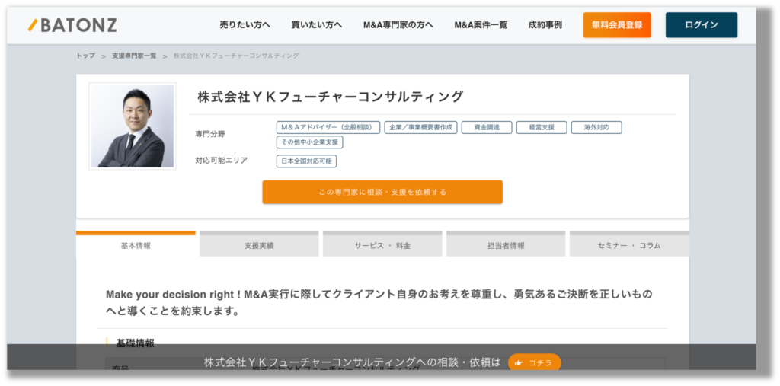Select the 日本全国対応可能 area tag

click(x=306, y=161)
